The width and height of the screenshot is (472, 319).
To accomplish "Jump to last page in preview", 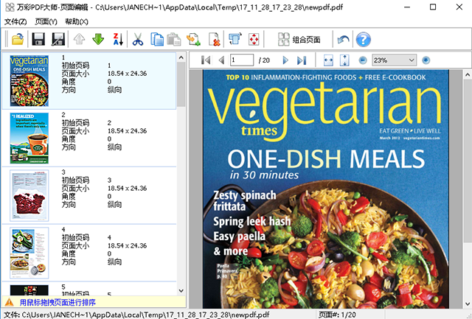I will click(301, 60).
